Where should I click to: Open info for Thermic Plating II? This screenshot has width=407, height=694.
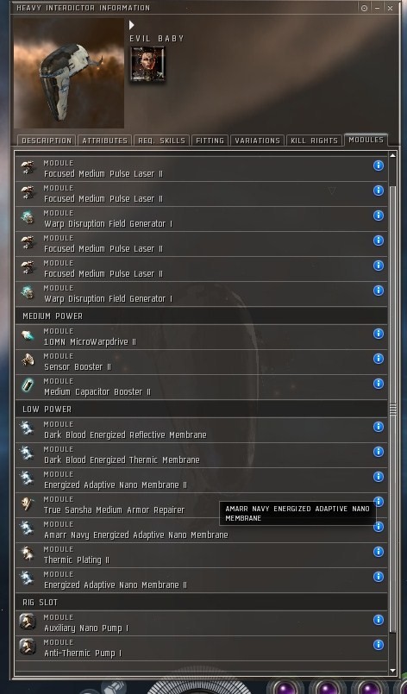click(379, 552)
